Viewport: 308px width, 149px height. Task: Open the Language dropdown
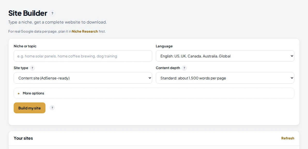coord(225,56)
